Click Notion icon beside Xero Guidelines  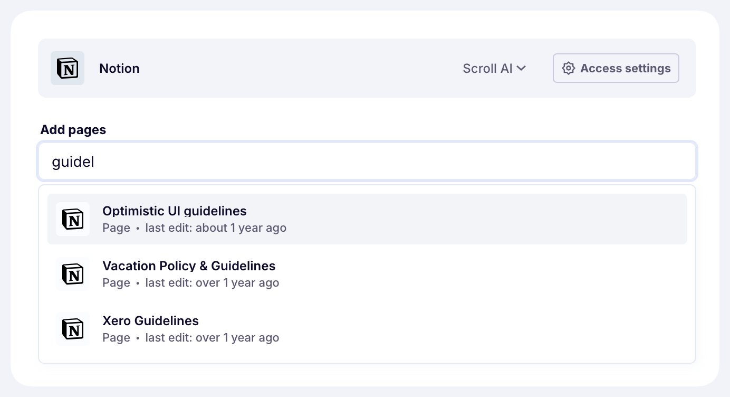click(73, 329)
